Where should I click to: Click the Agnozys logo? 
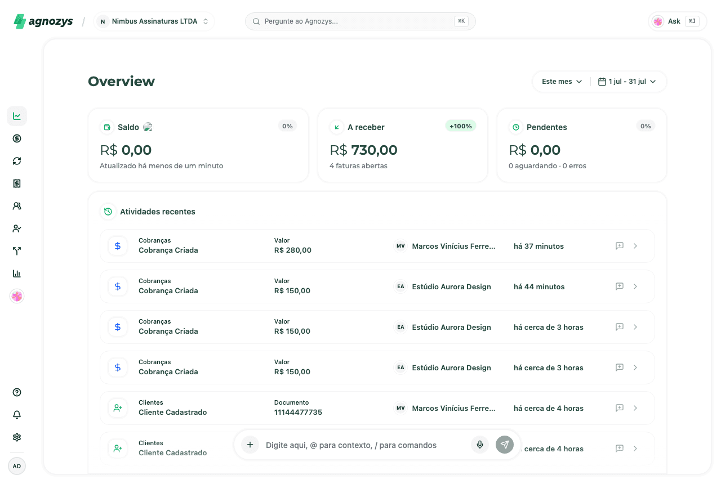tap(43, 21)
